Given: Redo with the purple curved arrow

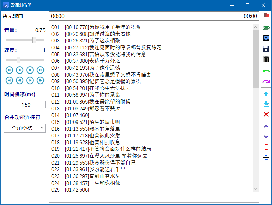Looking at the screenshot, I should tap(266, 81).
